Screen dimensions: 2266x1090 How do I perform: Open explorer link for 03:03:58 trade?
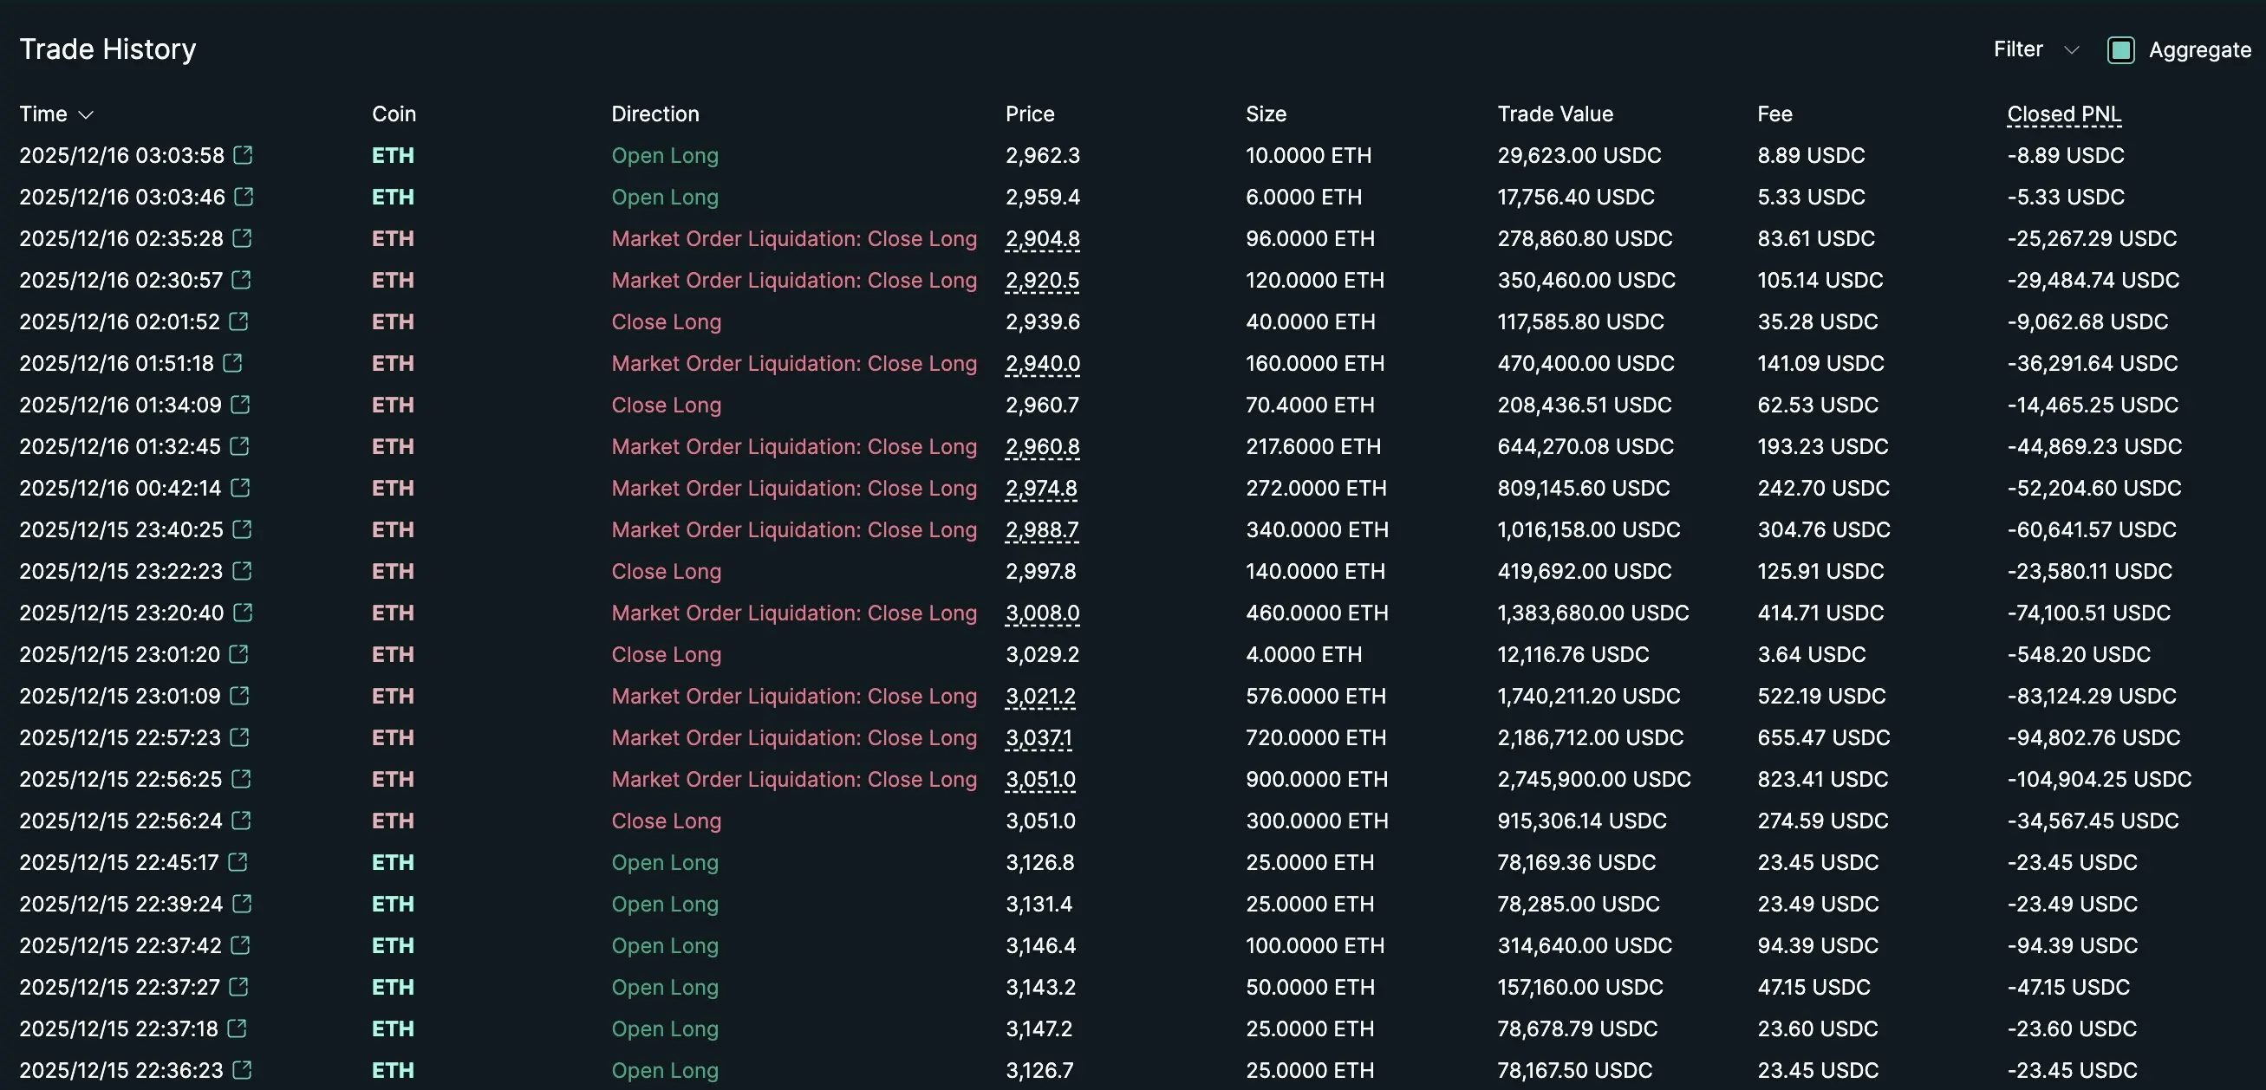[243, 156]
